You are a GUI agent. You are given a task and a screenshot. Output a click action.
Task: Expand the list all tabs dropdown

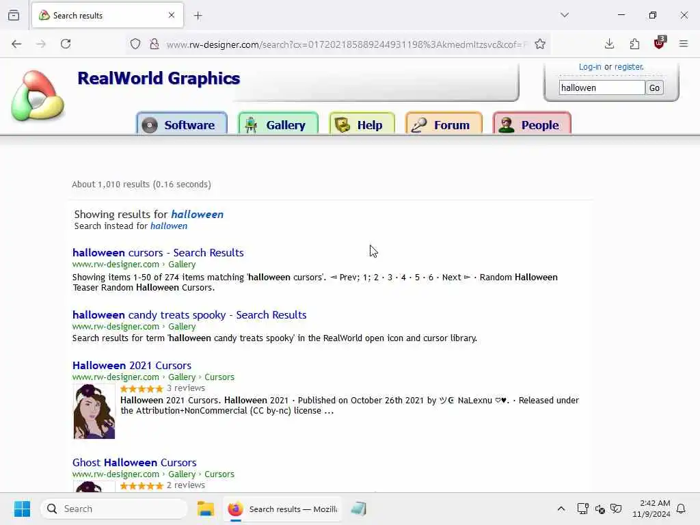point(565,15)
